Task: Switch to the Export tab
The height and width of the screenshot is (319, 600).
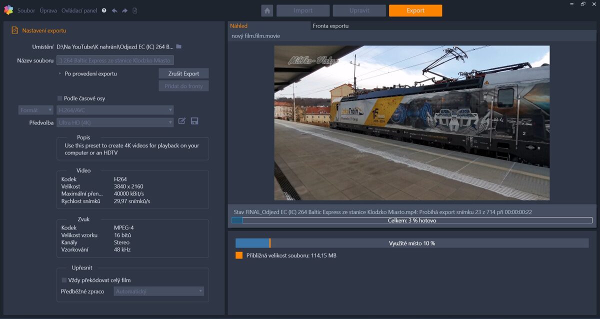Action: click(x=415, y=10)
